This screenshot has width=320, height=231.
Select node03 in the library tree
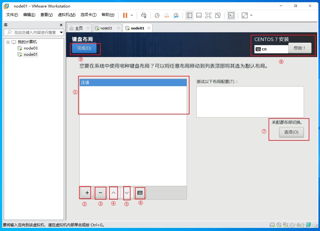point(31,48)
